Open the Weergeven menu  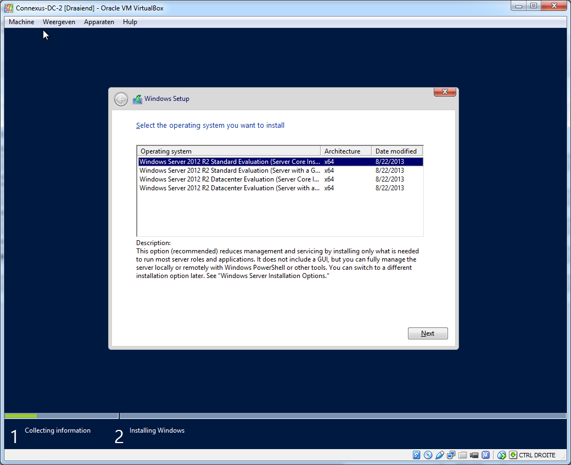(x=59, y=22)
